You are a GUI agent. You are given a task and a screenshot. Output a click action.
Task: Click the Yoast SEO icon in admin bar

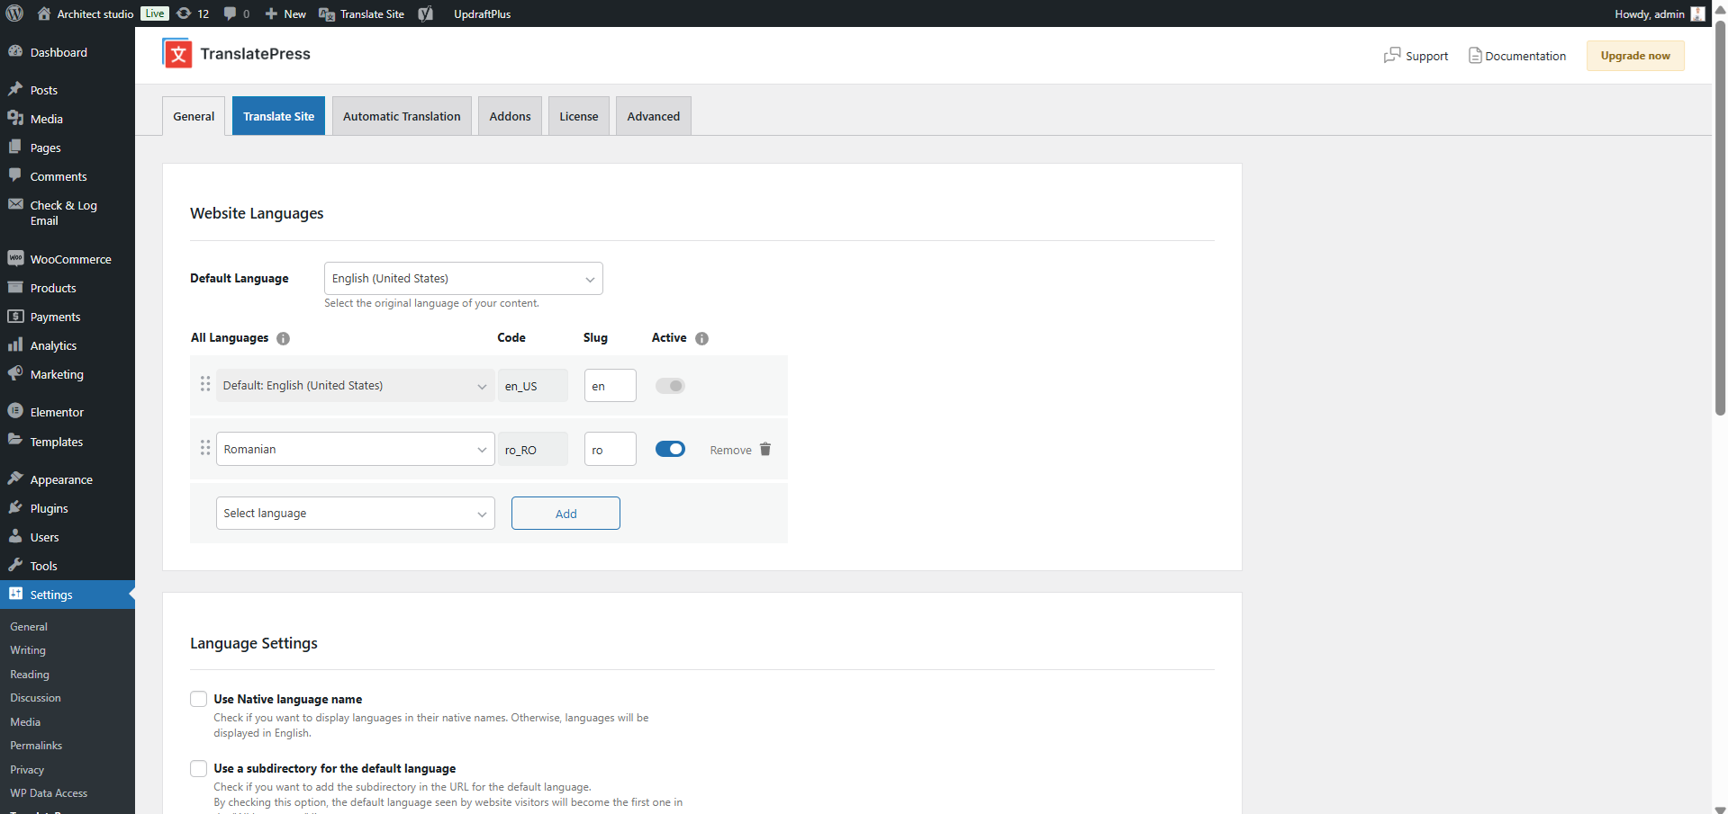pos(425,13)
